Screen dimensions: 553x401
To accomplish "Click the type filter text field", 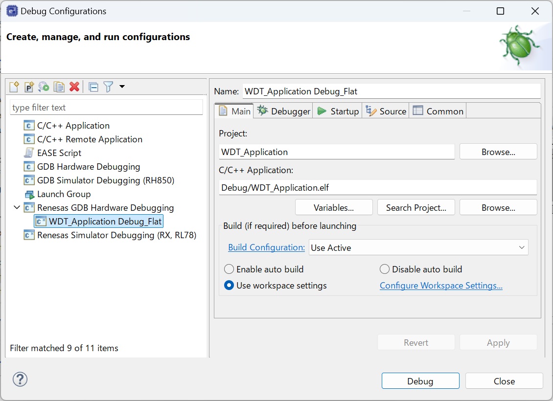I will point(107,108).
